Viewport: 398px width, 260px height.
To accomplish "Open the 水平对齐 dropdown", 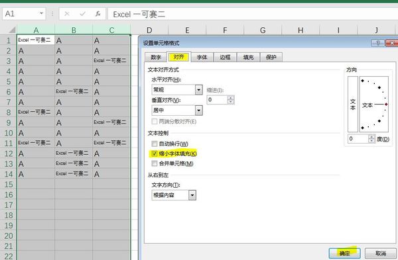I will click(x=199, y=89).
